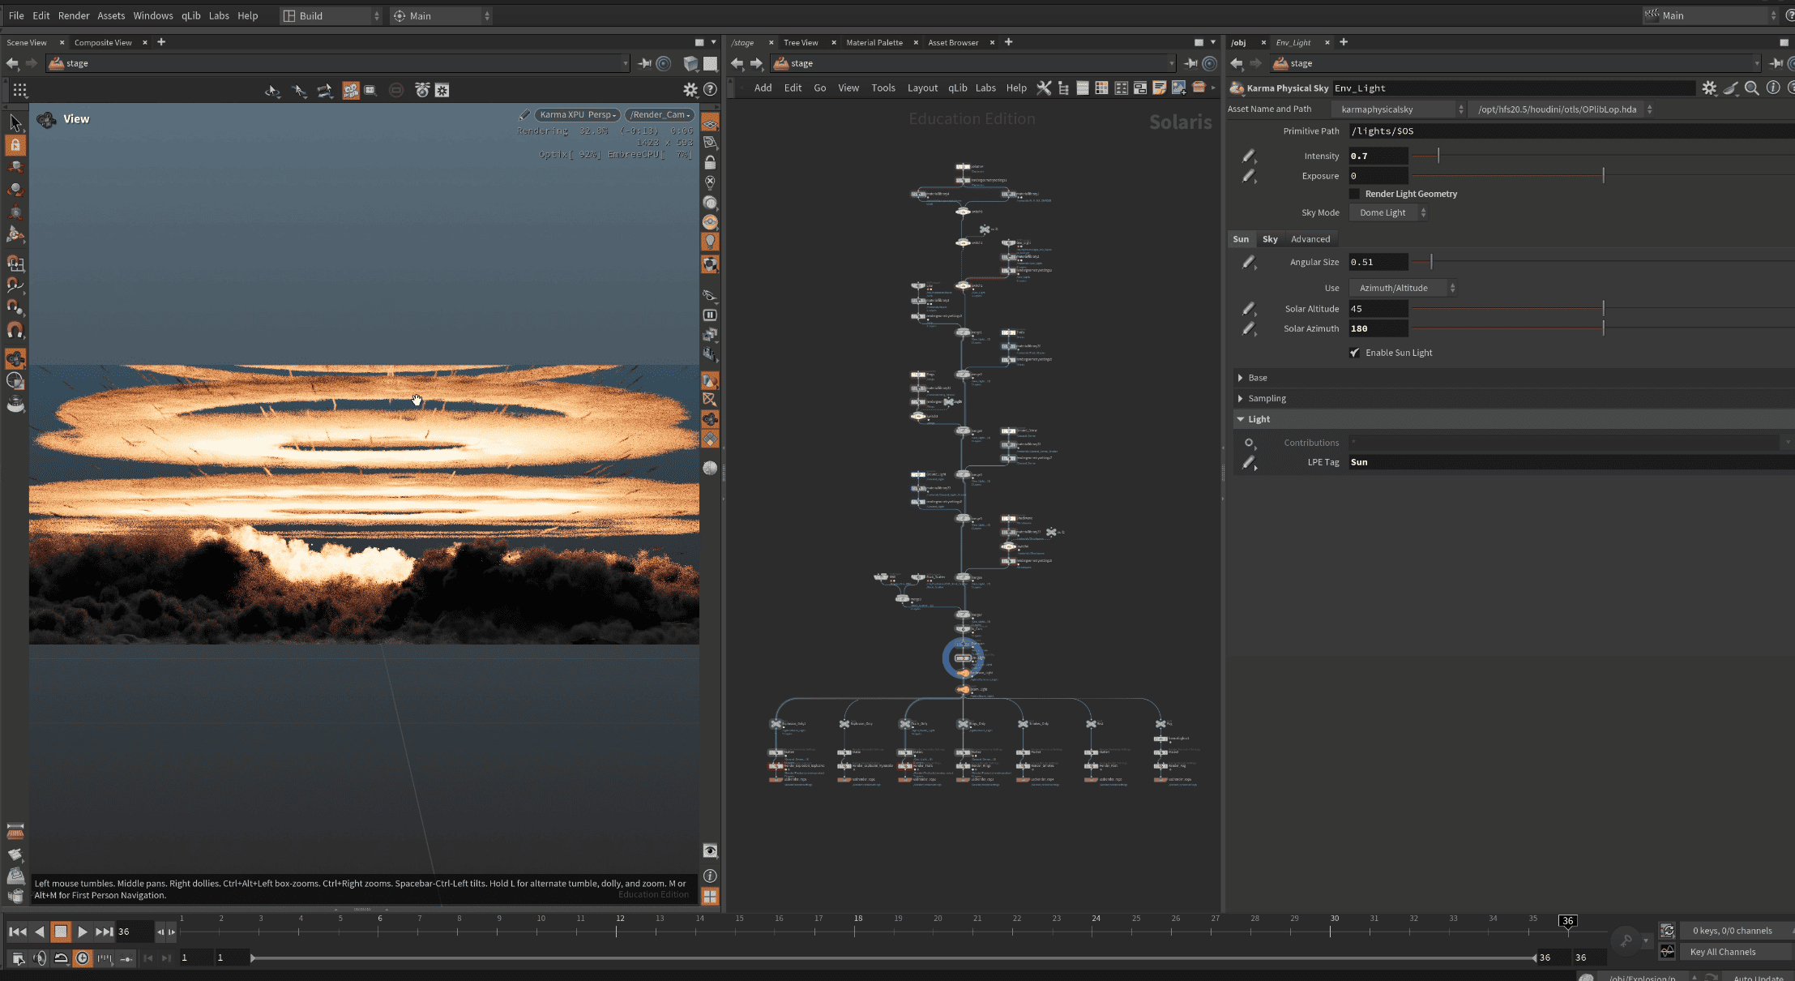
Task: Click back arrow in network editor pane
Action: [x=737, y=63]
